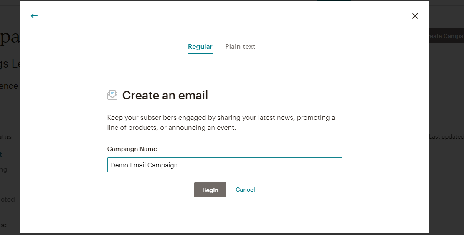This screenshot has height=235, width=464.
Task: Switch to the Plain-text tab
Action: (x=240, y=47)
